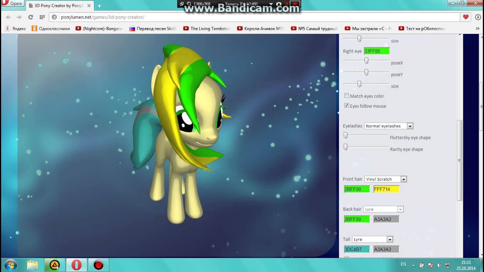Open the clock showing 21:11
Viewport: 484px width, 272px height.
[x=466, y=265]
